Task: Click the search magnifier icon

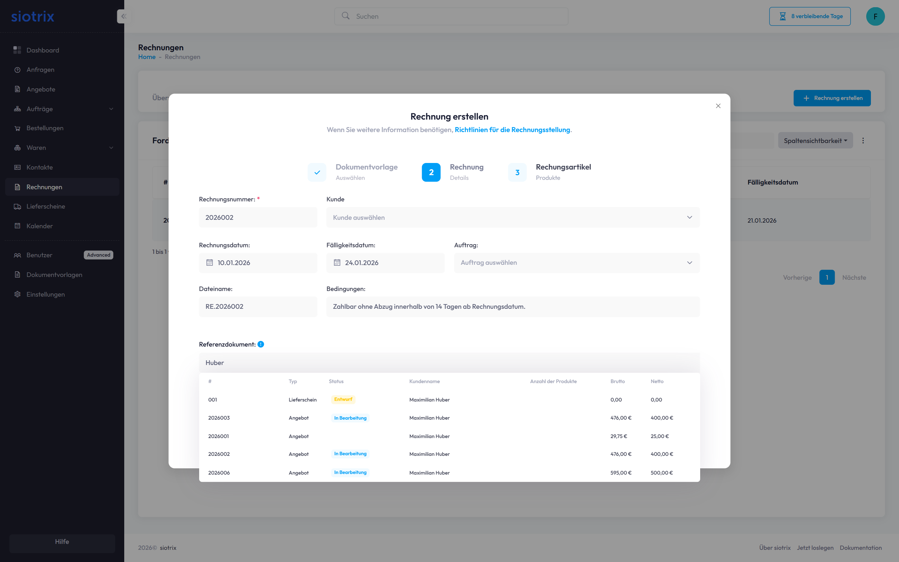Action: point(346,16)
